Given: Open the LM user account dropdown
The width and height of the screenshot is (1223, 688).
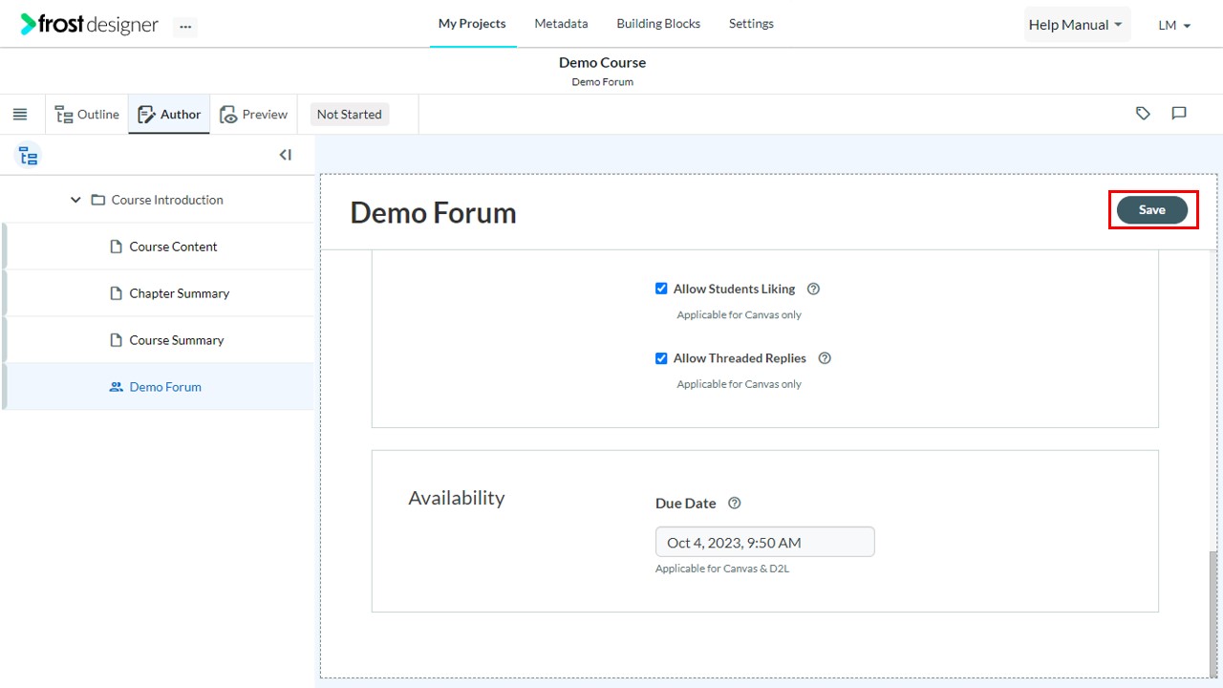Looking at the screenshot, I should tap(1174, 26).
